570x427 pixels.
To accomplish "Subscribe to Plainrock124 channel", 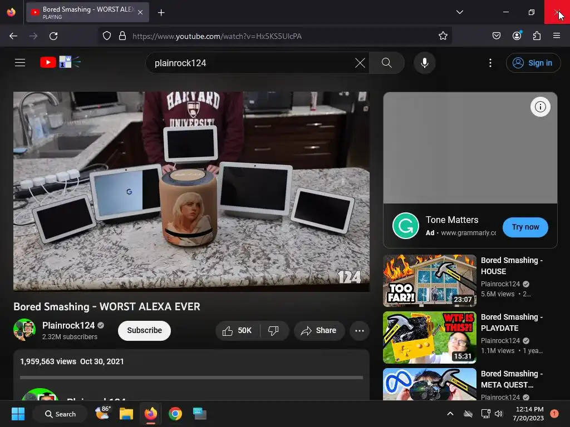I will click(x=144, y=330).
